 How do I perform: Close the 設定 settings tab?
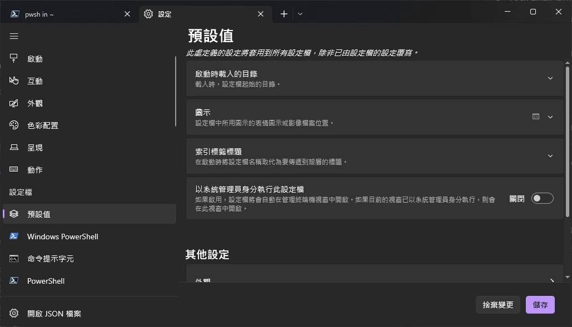tap(261, 14)
